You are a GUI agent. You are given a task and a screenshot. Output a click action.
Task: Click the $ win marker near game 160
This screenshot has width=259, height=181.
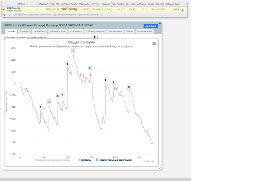point(58,96)
